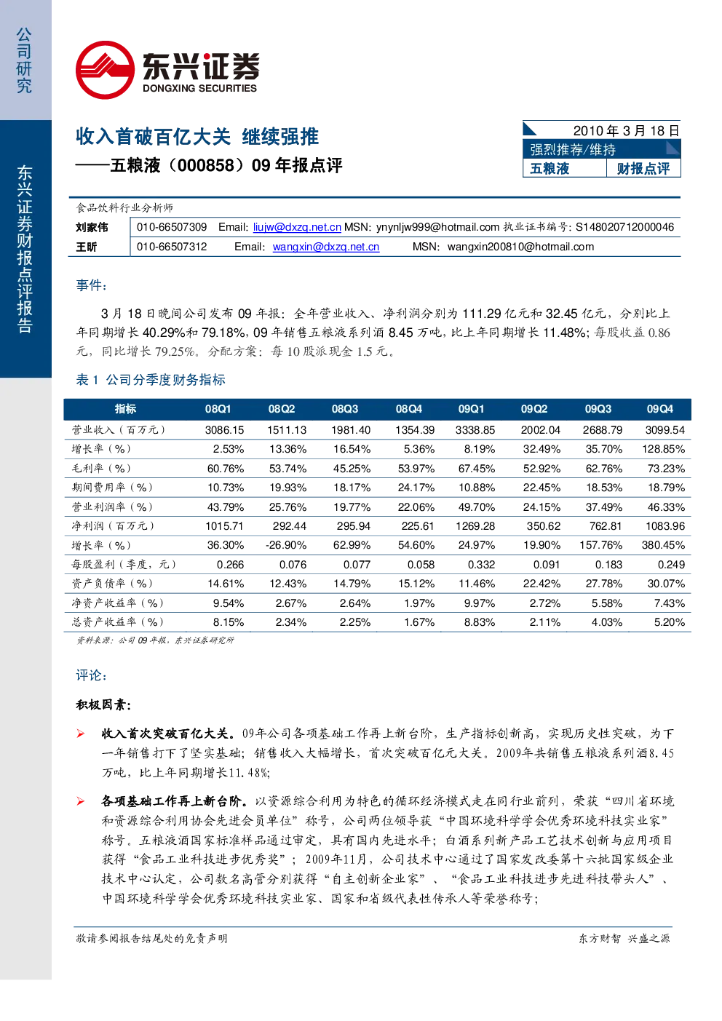Open the liujw@dxzq.net.cn email link
Image resolution: width=722 pixels, height=1021 pixels.
click(297, 228)
